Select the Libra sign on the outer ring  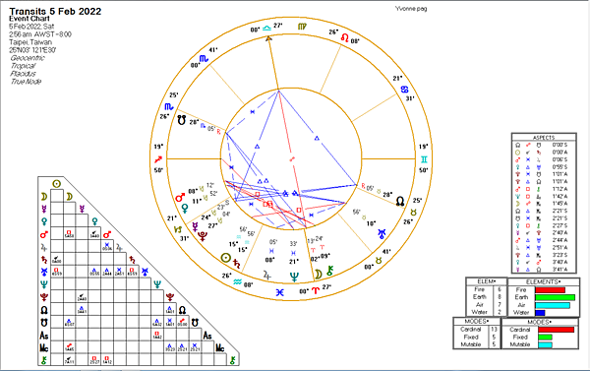(266, 28)
